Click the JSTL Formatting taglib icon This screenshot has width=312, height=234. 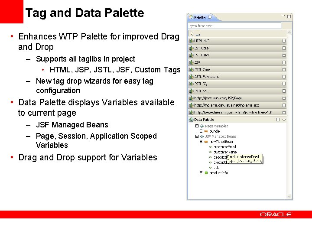[x=191, y=77]
